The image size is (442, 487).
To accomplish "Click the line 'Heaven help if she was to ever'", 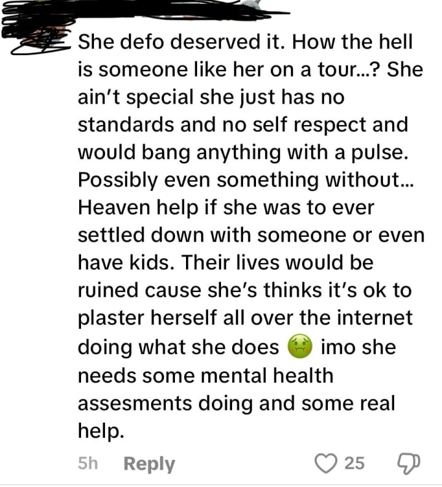I will pyautogui.click(x=226, y=207).
